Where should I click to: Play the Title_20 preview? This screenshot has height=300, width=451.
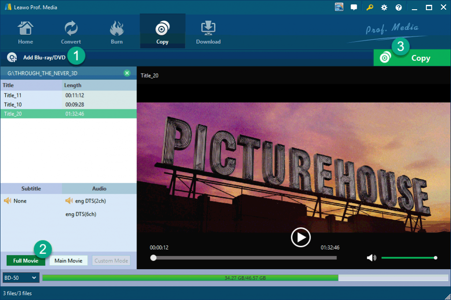[301, 237]
